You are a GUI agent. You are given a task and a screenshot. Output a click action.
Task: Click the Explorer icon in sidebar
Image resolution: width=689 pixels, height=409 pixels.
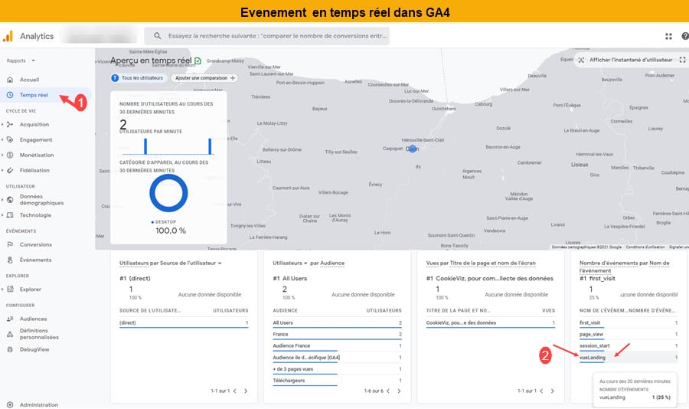click(x=10, y=289)
